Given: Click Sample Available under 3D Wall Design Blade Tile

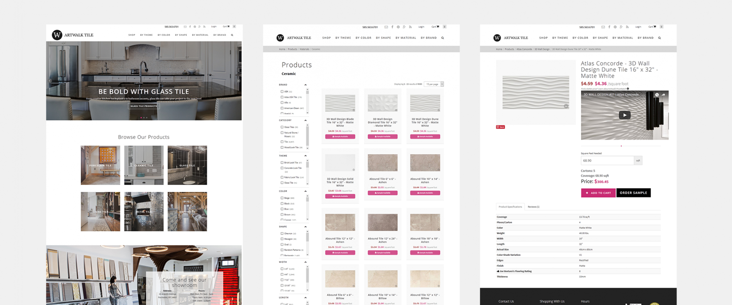Looking at the screenshot, I should coord(340,136).
